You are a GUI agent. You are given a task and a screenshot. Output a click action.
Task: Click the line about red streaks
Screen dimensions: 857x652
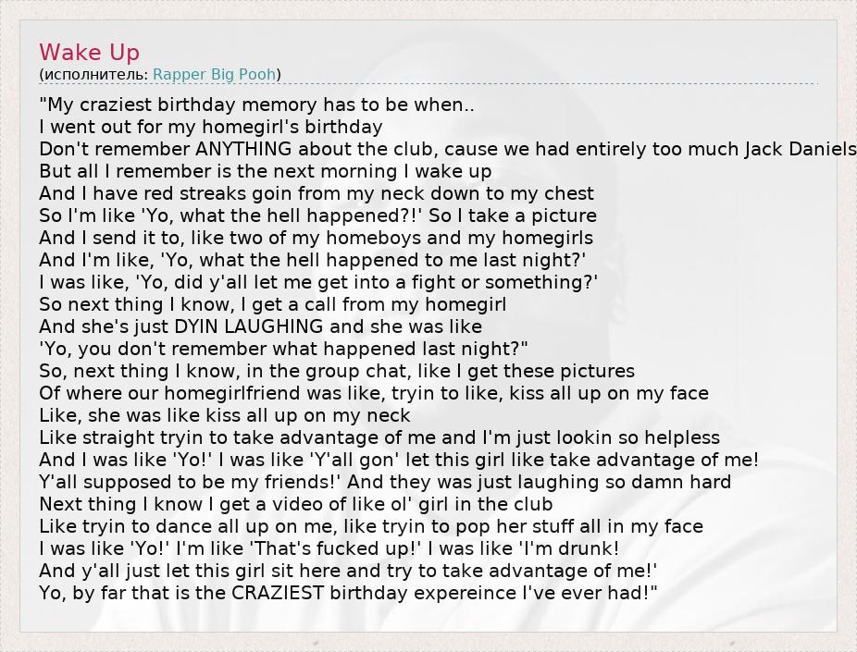[x=317, y=193]
